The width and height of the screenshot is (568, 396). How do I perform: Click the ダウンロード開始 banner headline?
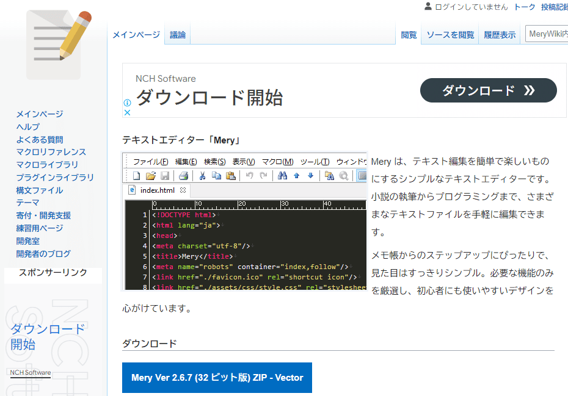coord(209,97)
